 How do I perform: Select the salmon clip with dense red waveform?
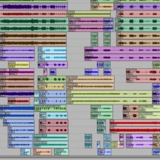coord(19,101)
